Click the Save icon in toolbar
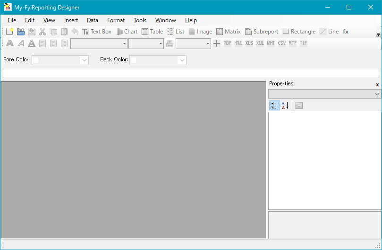382x250 pixels. click(x=32, y=32)
